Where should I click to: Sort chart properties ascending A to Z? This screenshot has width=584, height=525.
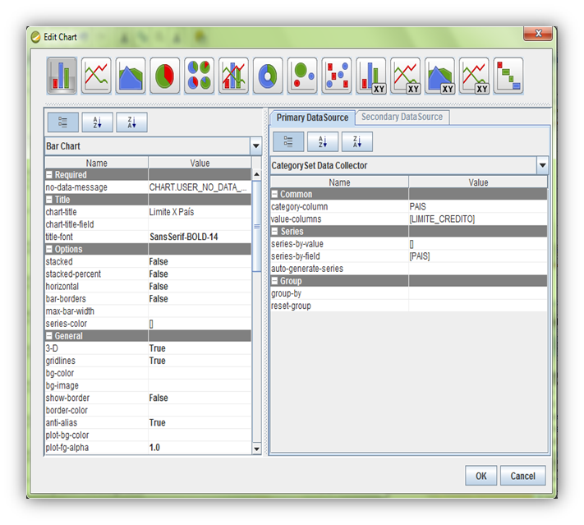pyautogui.click(x=97, y=122)
